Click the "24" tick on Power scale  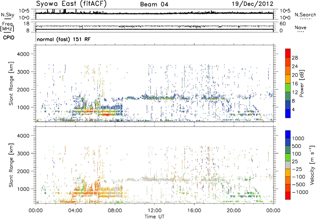click(x=295, y=66)
